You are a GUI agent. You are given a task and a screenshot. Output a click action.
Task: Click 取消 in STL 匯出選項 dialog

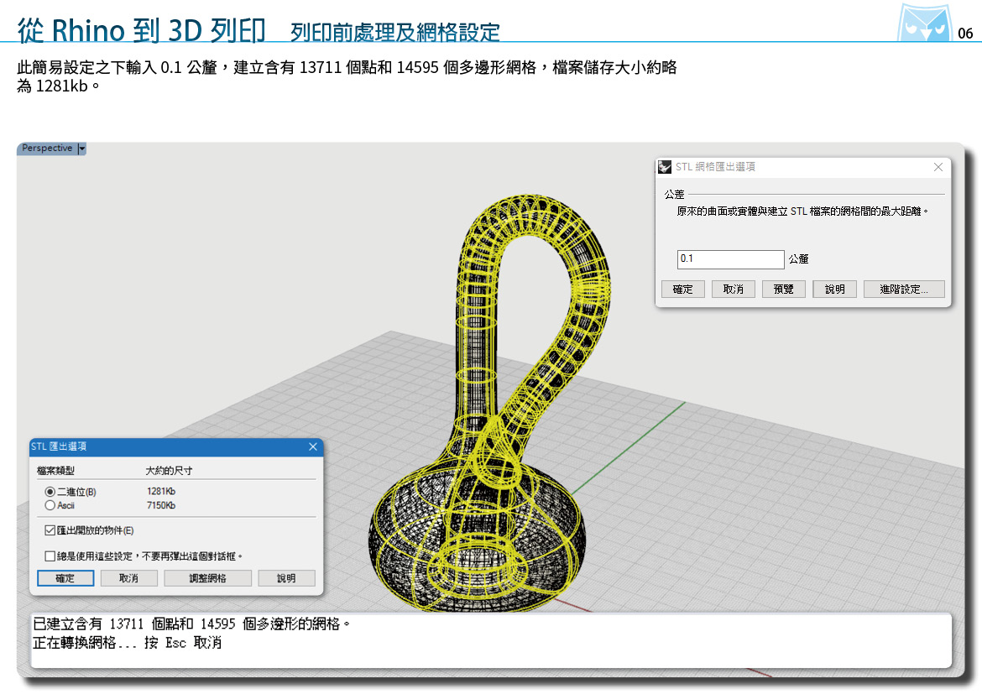click(129, 578)
